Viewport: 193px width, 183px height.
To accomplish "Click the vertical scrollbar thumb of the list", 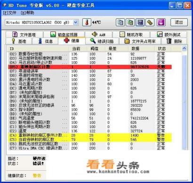I will (x=184, y=102).
